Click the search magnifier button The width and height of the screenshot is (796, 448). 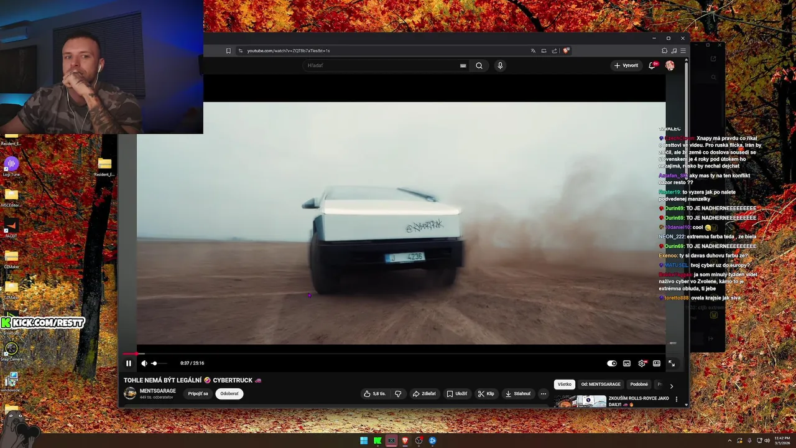pos(479,65)
